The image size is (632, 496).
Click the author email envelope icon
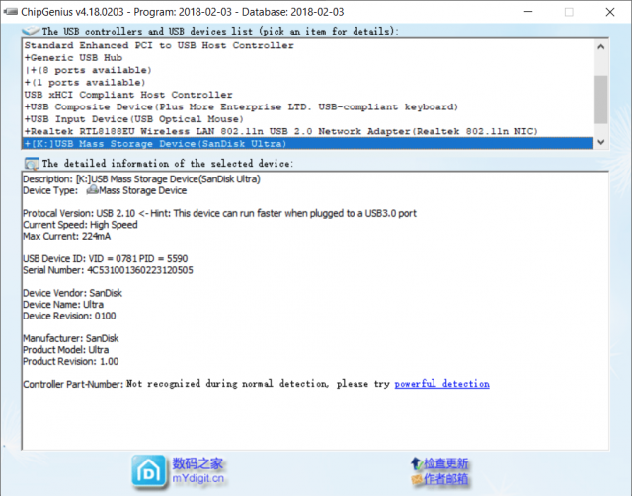coord(415,479)
